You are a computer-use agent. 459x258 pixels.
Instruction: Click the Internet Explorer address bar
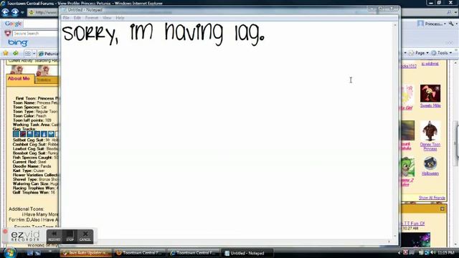[x=44, y=12]
